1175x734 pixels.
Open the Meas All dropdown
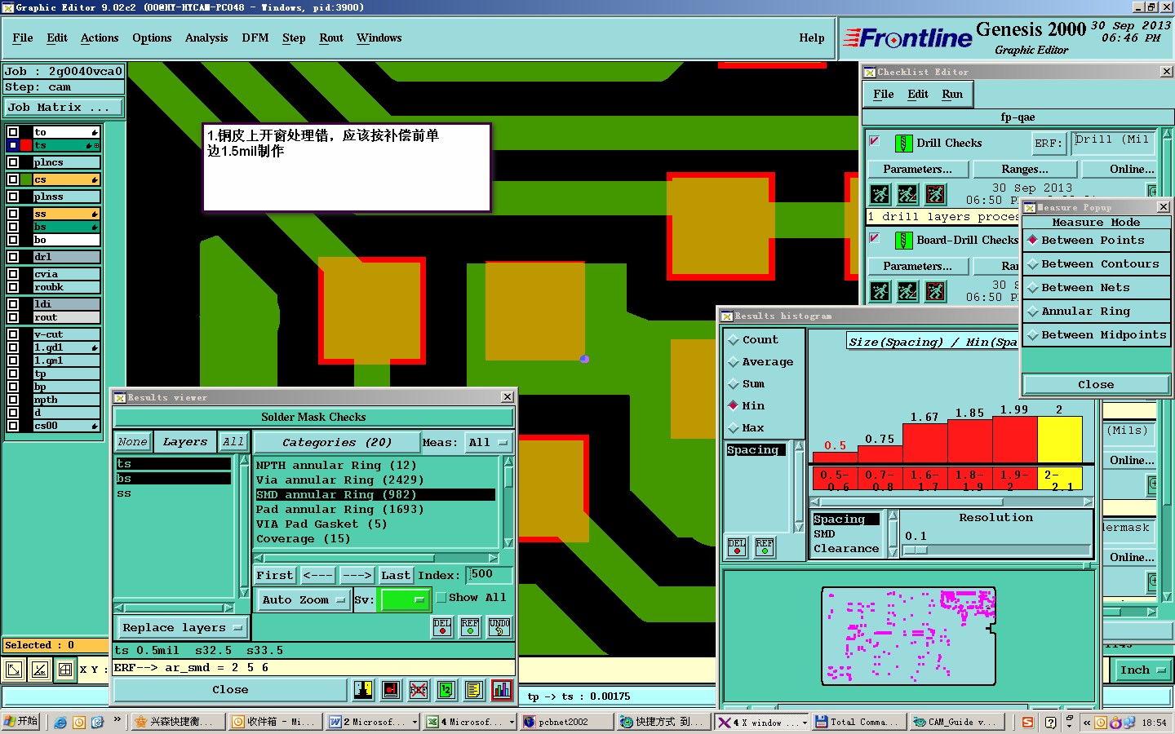[487, 443]
